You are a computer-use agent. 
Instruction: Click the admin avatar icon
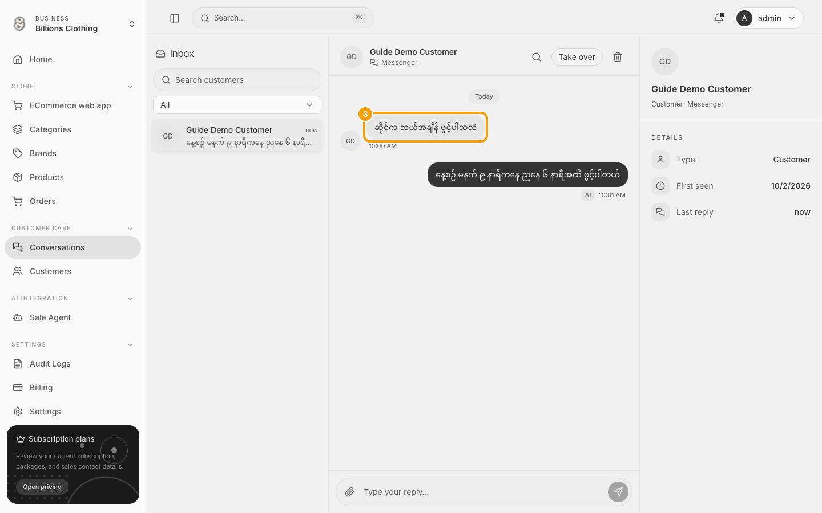click(744, 18)
